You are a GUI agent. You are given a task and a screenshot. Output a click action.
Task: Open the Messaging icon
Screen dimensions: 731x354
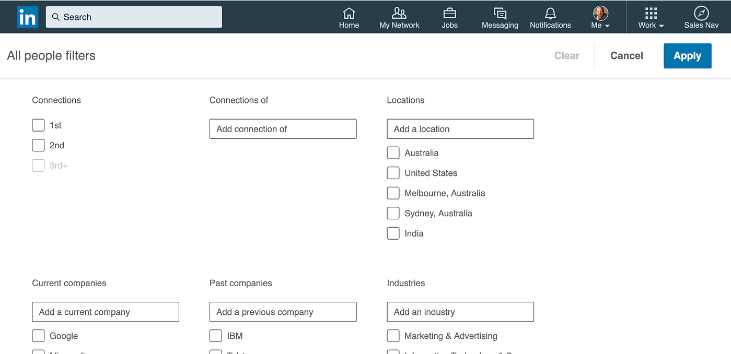[x=500, y=13]
